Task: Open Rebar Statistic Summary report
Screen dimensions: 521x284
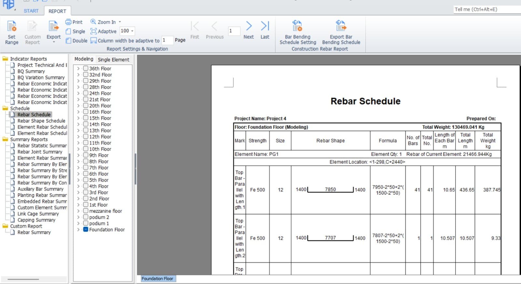Action: coord(42,145)
